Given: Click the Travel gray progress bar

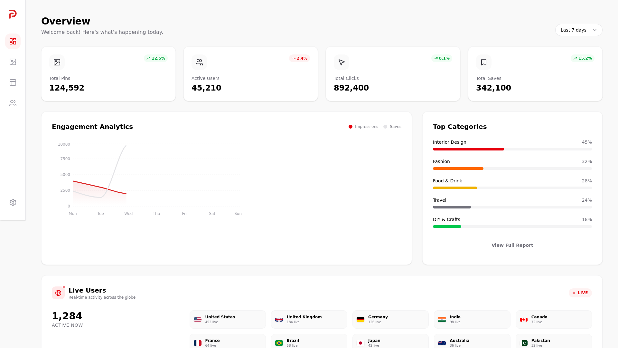Looking at the screenshot, I should [x=452, y=207].
